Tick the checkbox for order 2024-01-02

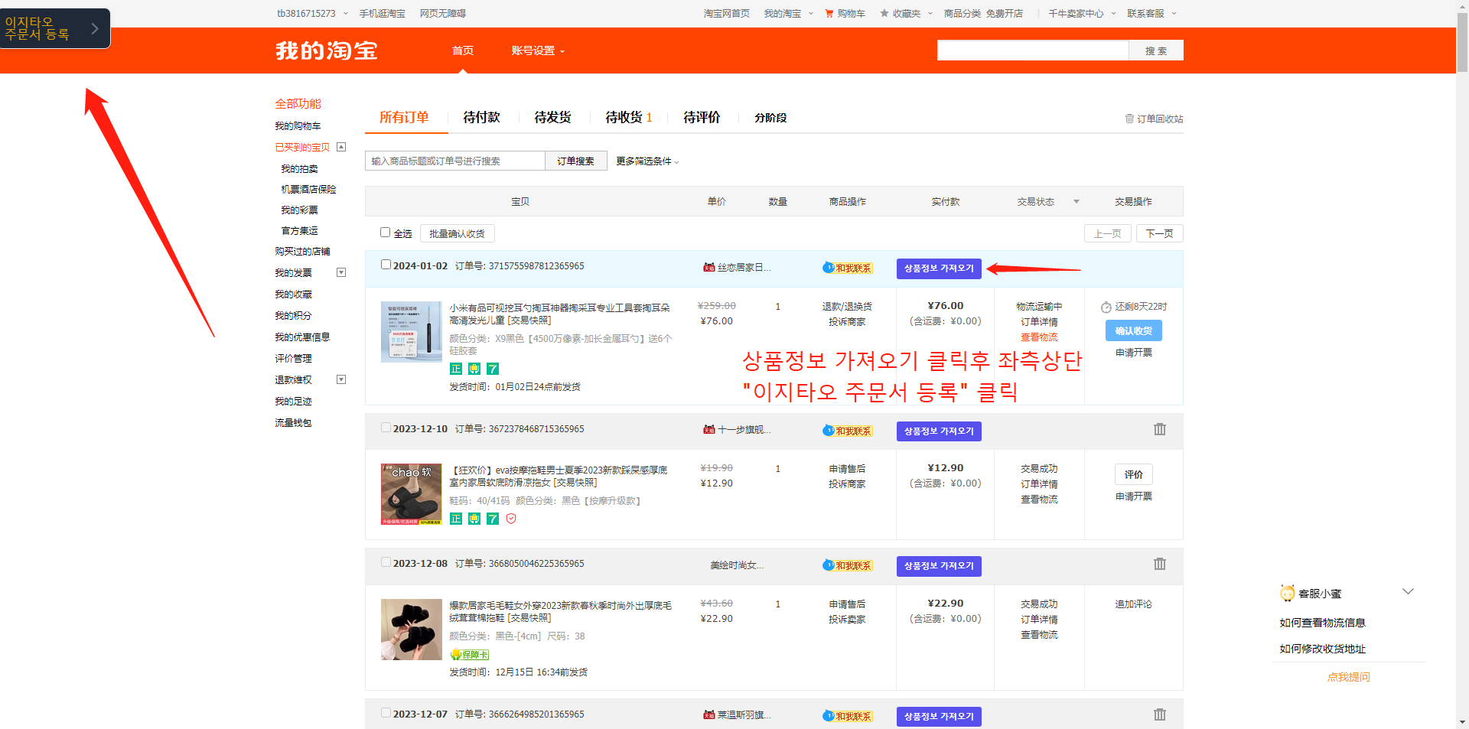pyautogui.click(x=386, y=265)
